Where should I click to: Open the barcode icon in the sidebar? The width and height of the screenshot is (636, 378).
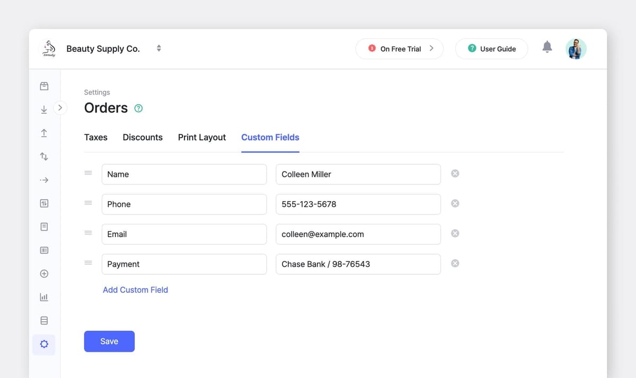[44, 250]
